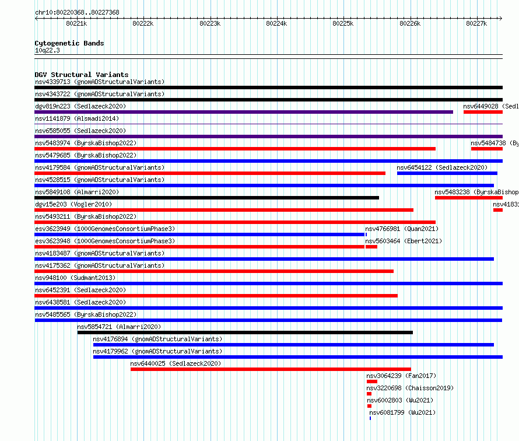Click nsv6438581 Sedlazeck2020 label
Screen dimensions: 519x441
pos(80,302)
